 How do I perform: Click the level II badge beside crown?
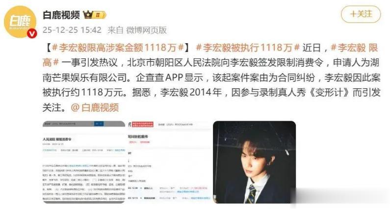point(99,15)
